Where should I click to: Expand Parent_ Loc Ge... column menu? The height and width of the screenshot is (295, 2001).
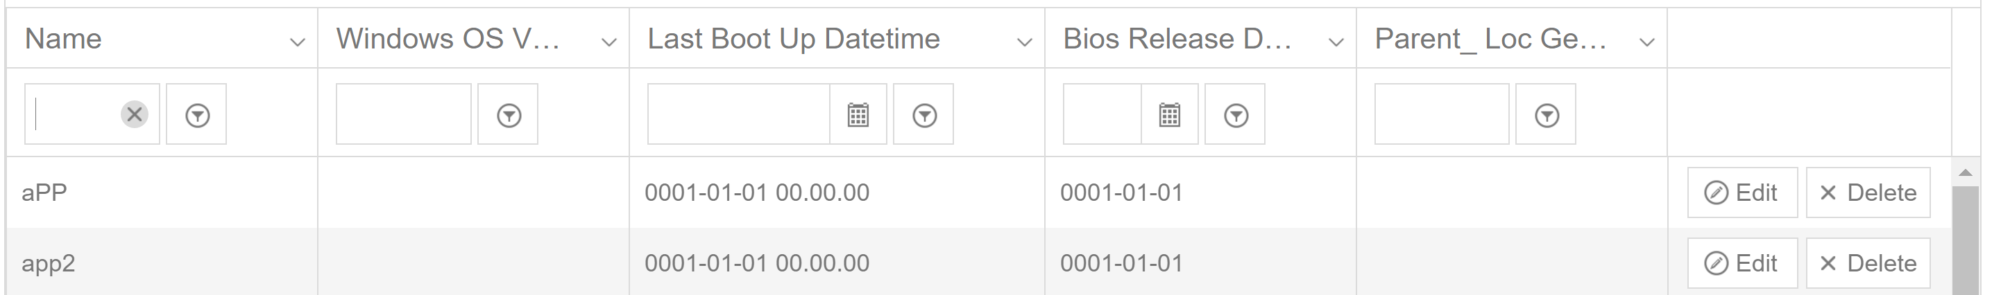click(x=1646, y=42)
